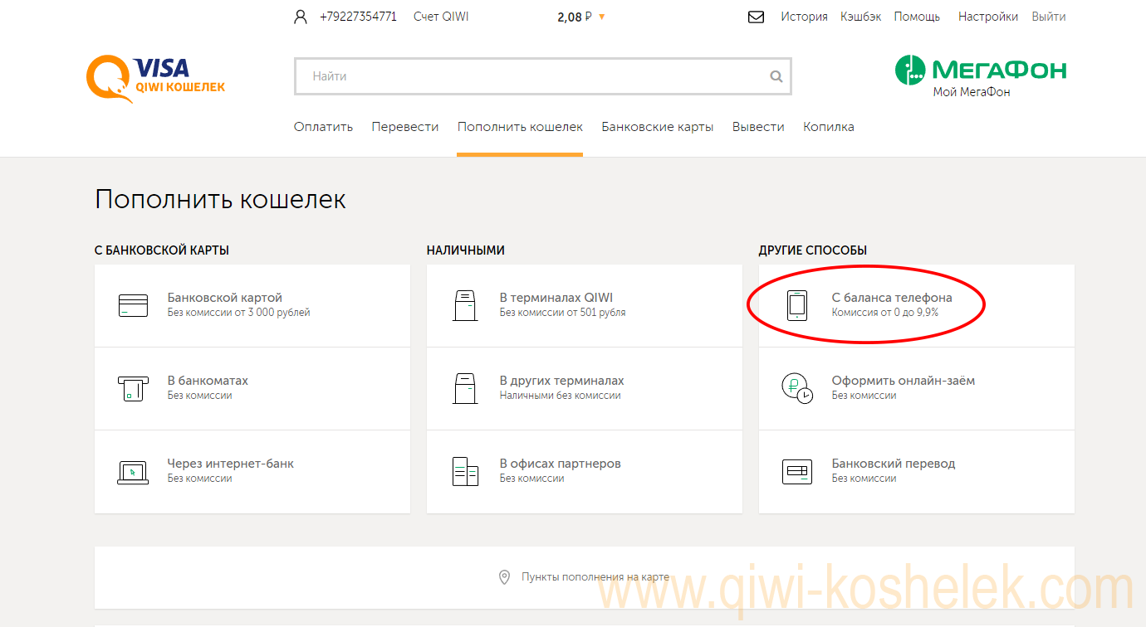Click the user profile icon beside phone number
Viewport: 1146px width, 627px height.
click(301, 17)
